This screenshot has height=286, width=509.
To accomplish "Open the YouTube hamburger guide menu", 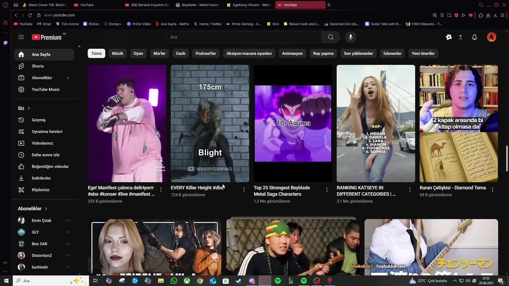I will (x=21, y=37).
